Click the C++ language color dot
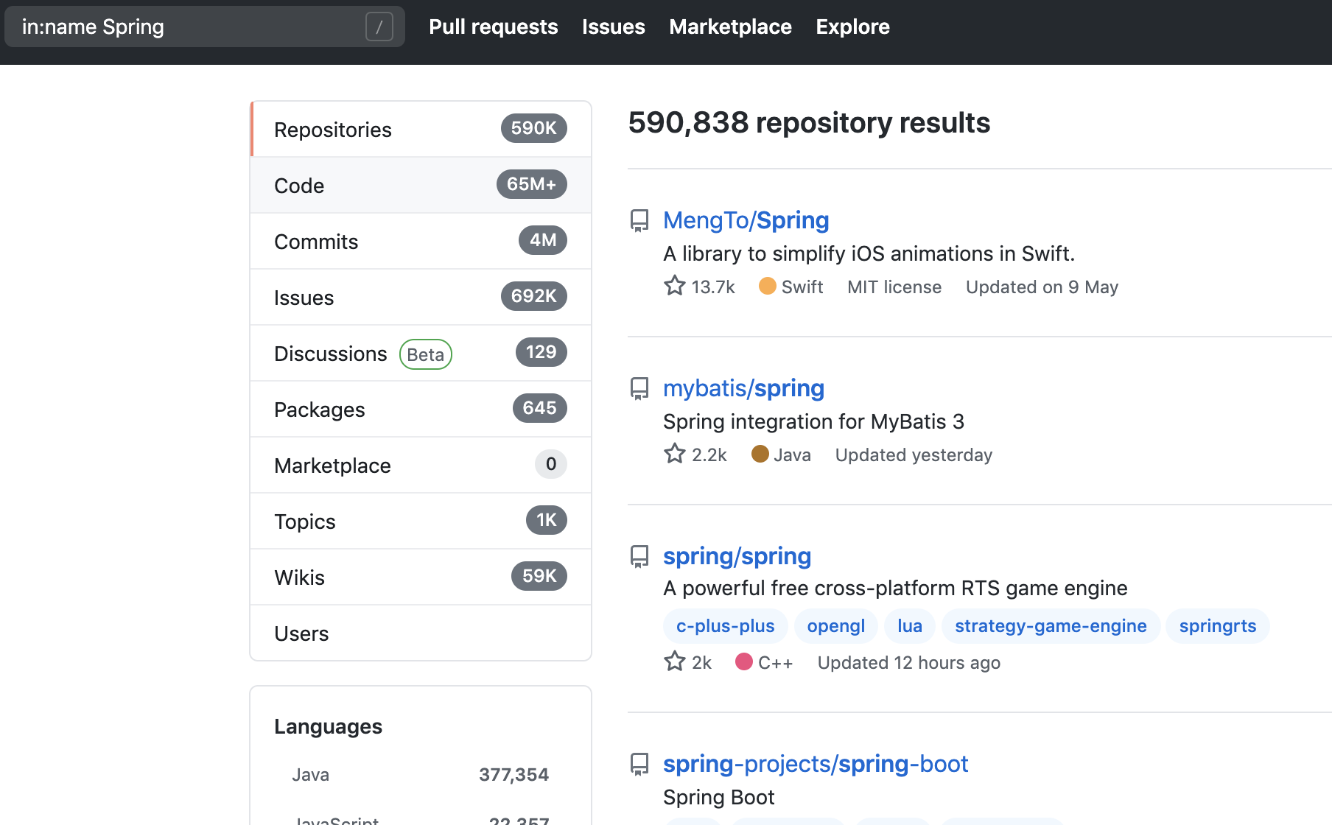This screenshot has height=825, width=1332. [744, 661]
